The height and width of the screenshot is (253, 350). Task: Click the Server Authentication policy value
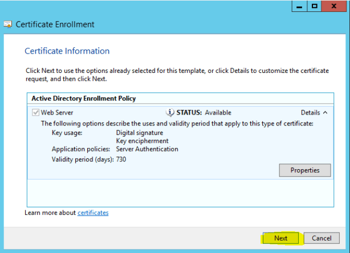click(x=147, y=149)
